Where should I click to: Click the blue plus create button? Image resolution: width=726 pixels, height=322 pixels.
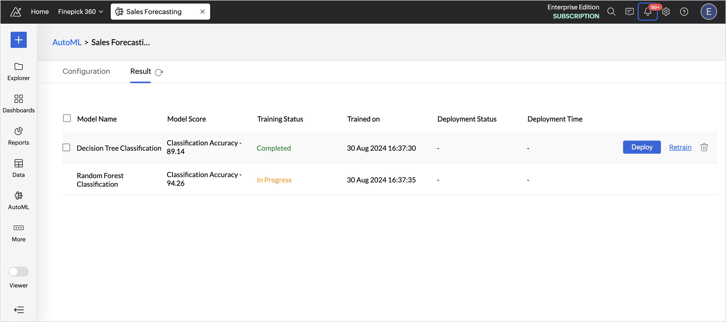[x=19, y=40]
